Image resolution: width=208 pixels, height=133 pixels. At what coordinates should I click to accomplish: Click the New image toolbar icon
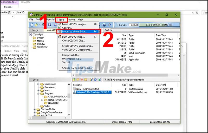tap(32, 25)
